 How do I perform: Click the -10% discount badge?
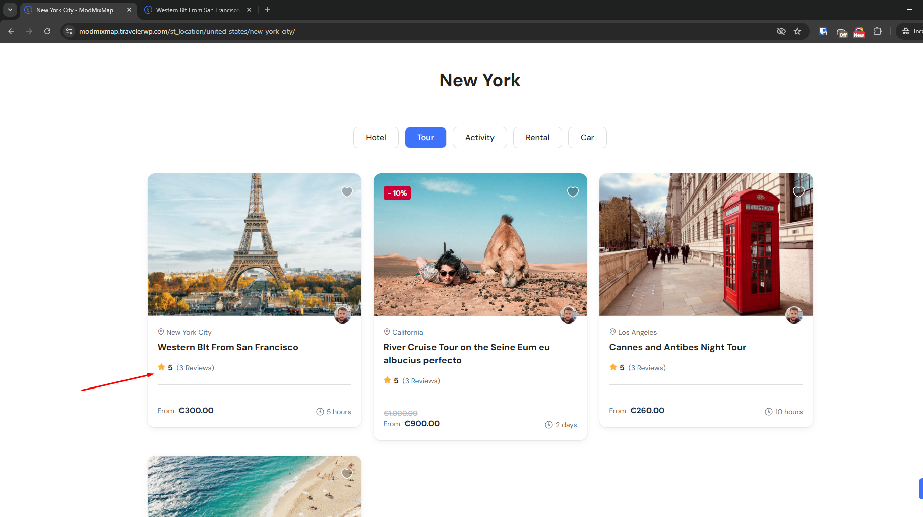pyautogui.click(x=397, y=193)
